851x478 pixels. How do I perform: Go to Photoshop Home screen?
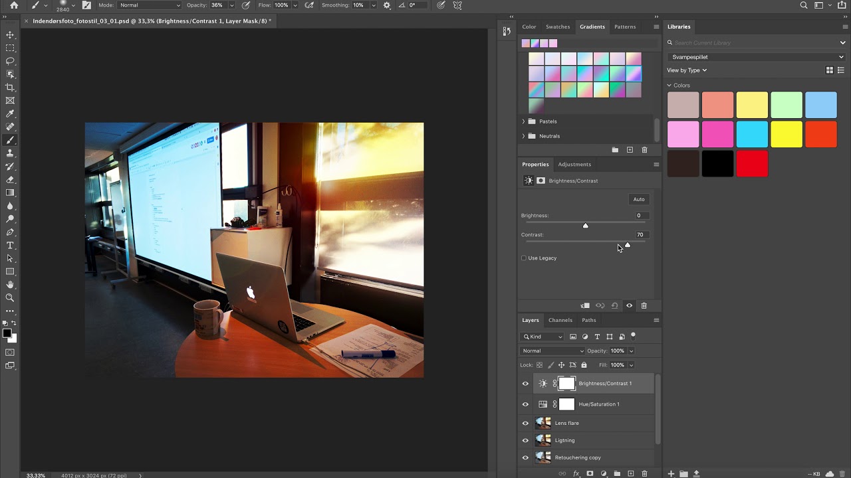pyautogui.click(x=14, y=5)
